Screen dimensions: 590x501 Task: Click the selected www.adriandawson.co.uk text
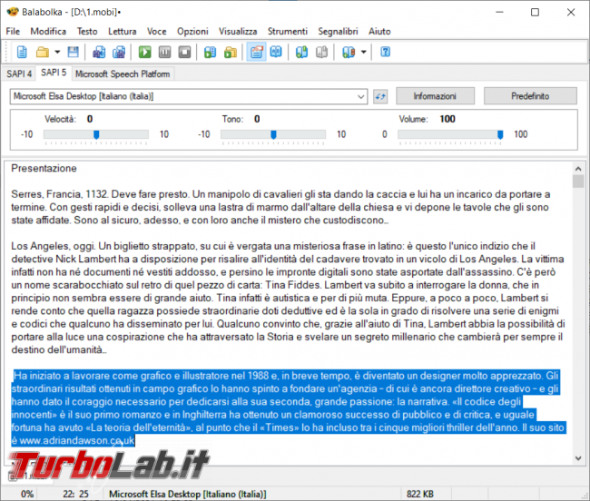click(x=77, y=440)
